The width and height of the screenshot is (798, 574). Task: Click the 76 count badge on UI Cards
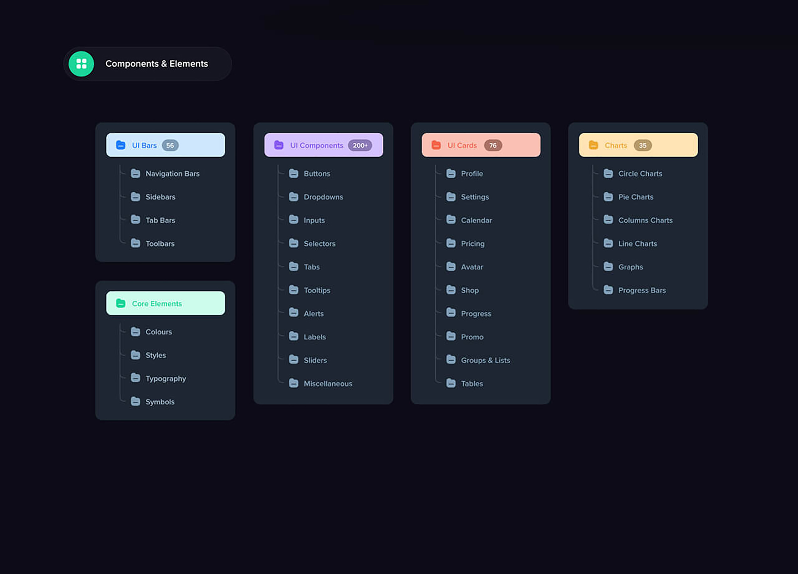pos(493,145)
